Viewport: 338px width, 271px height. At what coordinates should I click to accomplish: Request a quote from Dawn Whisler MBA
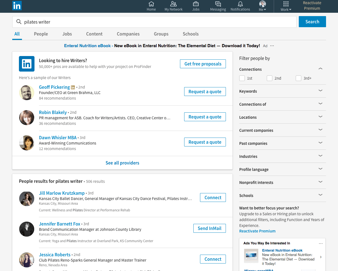(x=205, y=142)
